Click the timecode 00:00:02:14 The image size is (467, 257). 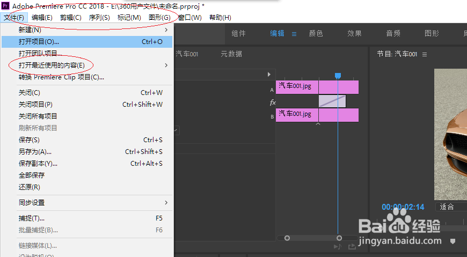(403, 207)
